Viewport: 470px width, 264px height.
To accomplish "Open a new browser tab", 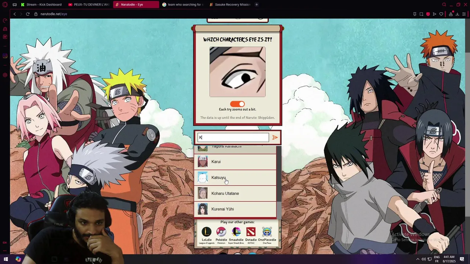I will coord(256,4).
